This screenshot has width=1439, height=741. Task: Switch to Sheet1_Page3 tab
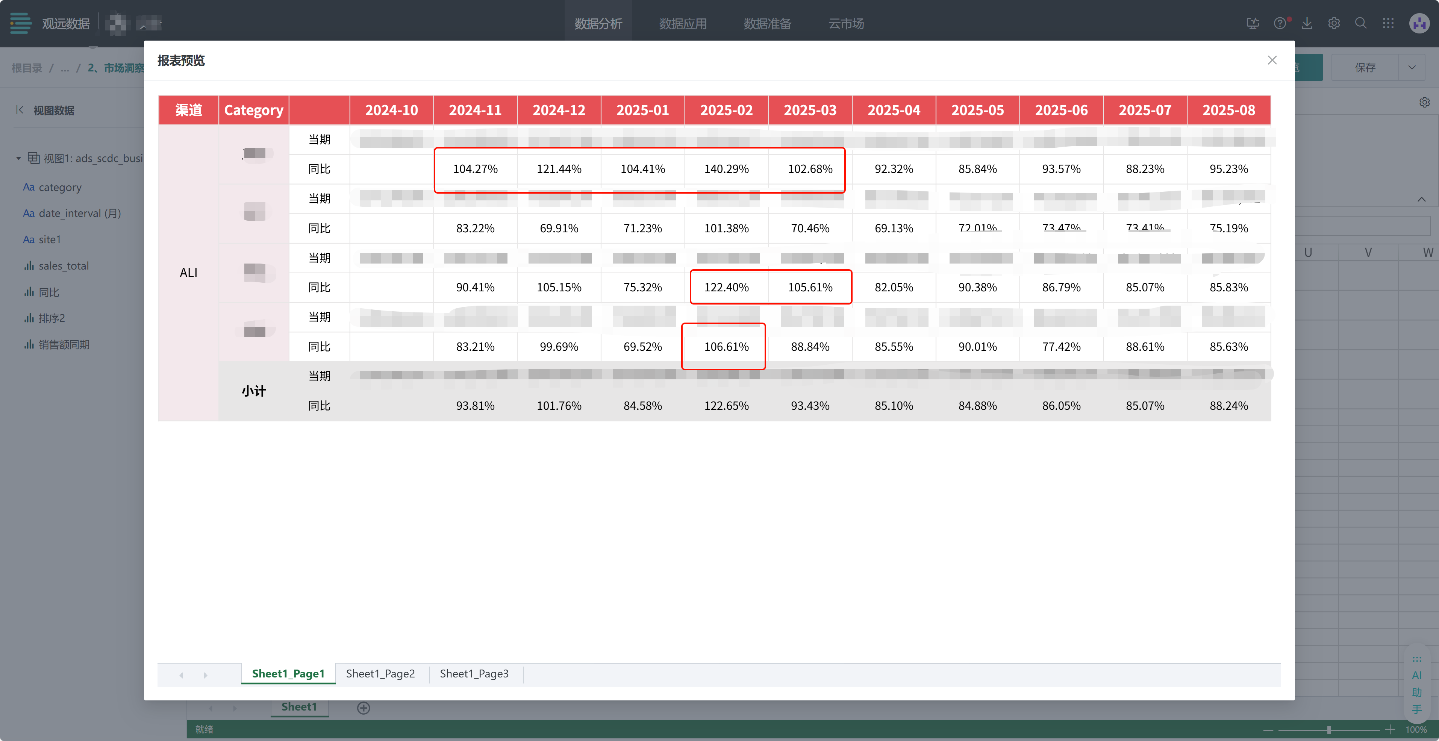point(474,674)
